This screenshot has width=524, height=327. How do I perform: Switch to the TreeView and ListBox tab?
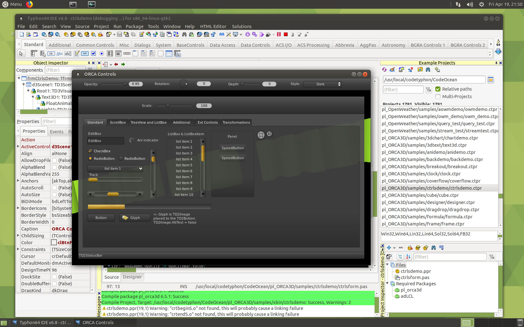click(x=148, y=122)
